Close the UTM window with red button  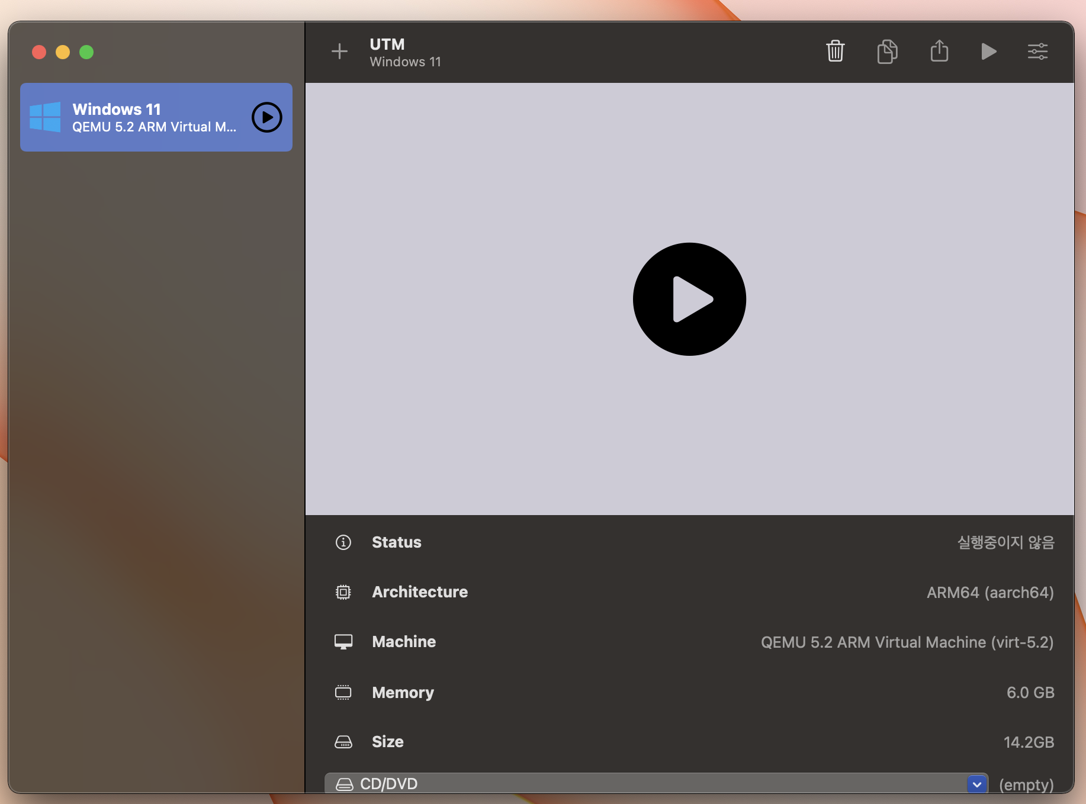click(x=39, y=52)
